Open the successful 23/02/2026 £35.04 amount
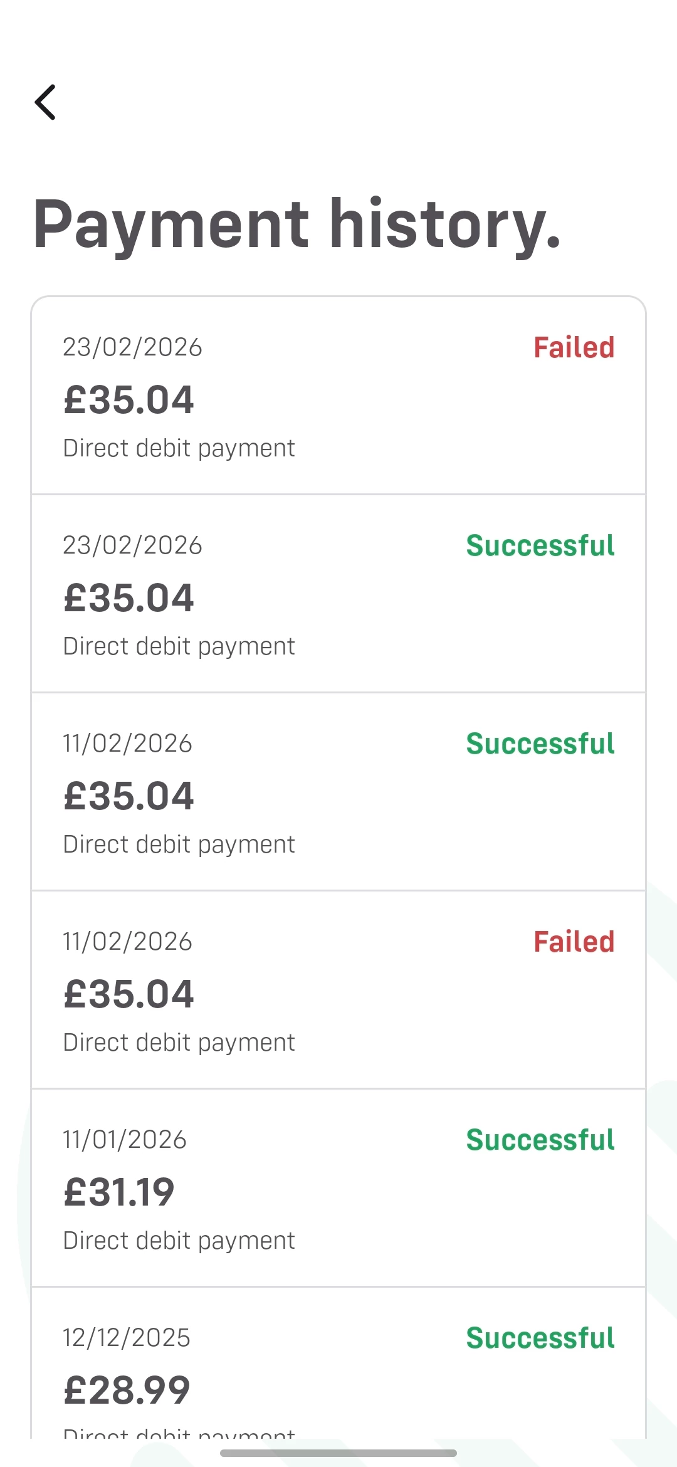The width and height of the screenshot is (677, 1467). tap(129, 598)
